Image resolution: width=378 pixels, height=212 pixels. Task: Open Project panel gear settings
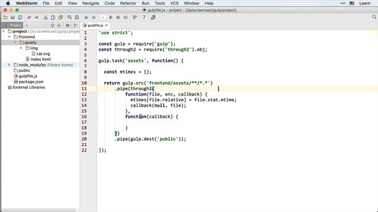[x=68, y=25]
